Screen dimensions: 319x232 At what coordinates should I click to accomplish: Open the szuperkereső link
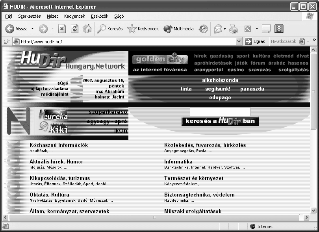(108, 112)
